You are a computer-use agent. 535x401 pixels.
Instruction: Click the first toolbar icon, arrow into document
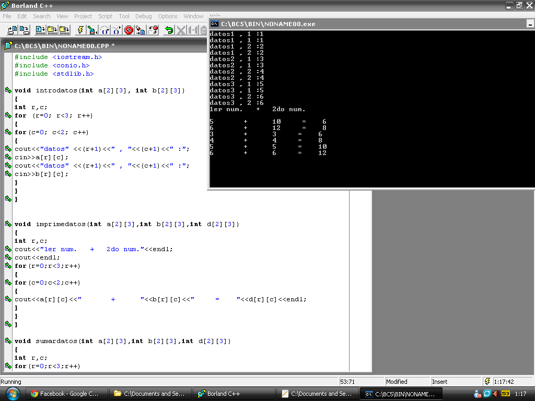(x=13, y=30)
